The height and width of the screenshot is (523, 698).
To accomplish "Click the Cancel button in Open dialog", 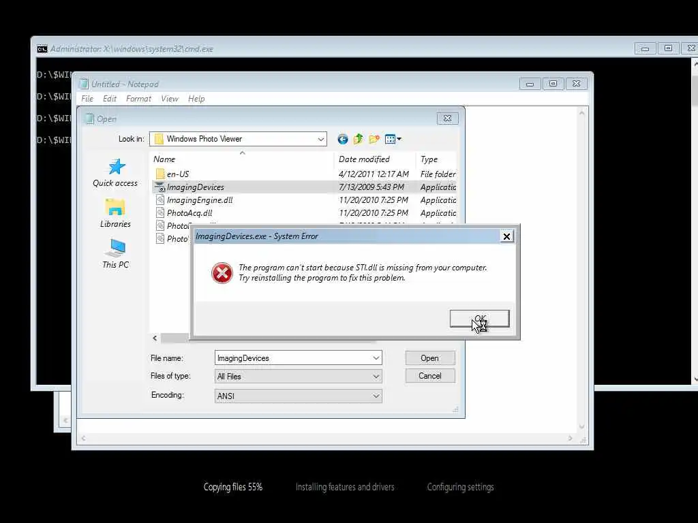I will [x=430, y=376].
